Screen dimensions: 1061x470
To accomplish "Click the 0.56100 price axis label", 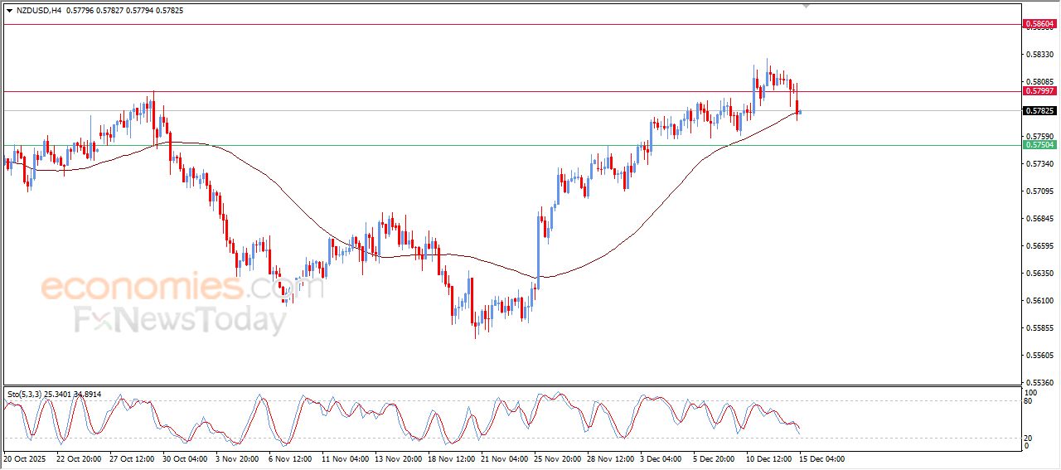I will point(1039,301).
